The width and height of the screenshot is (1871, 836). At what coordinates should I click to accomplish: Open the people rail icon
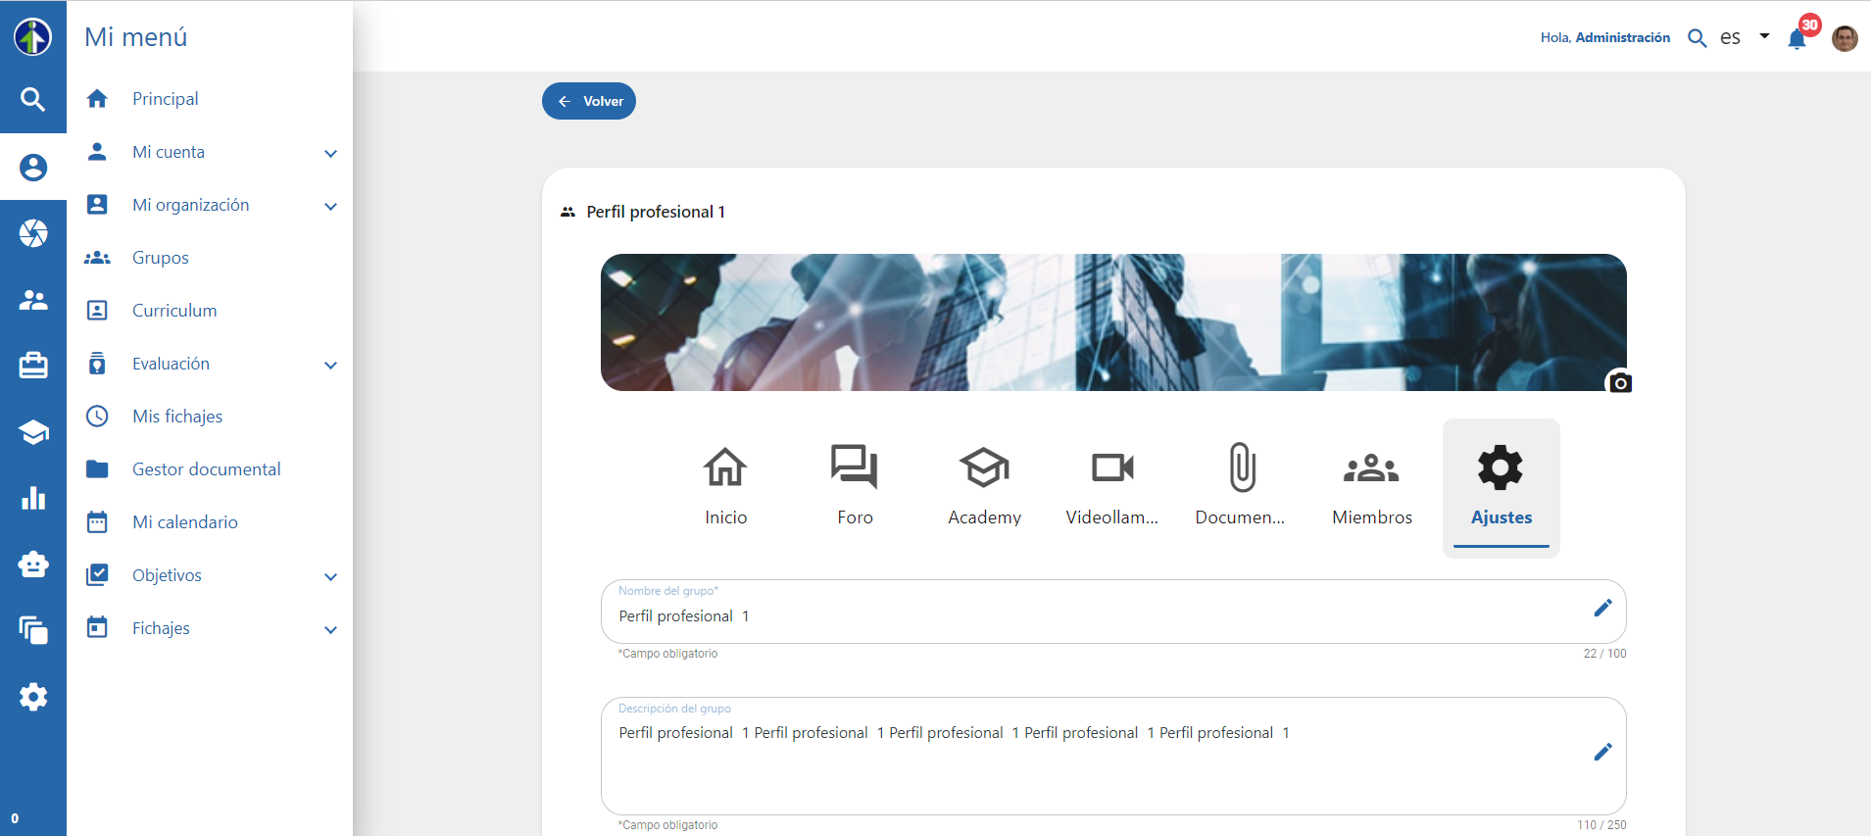pos(32,300)
